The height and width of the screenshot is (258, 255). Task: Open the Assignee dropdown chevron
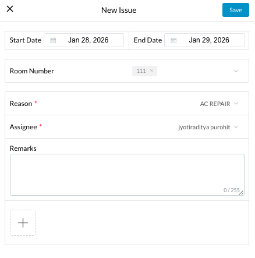236,127
